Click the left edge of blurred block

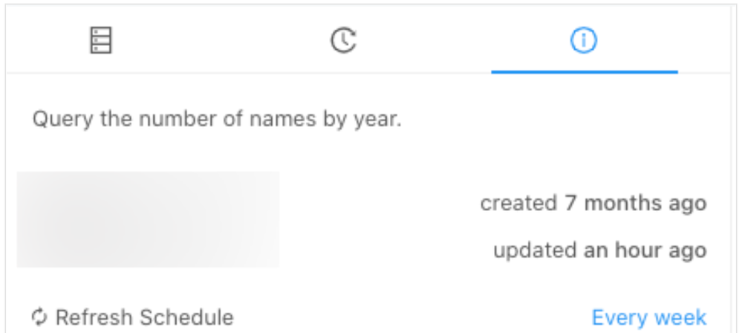pos(22,219)
